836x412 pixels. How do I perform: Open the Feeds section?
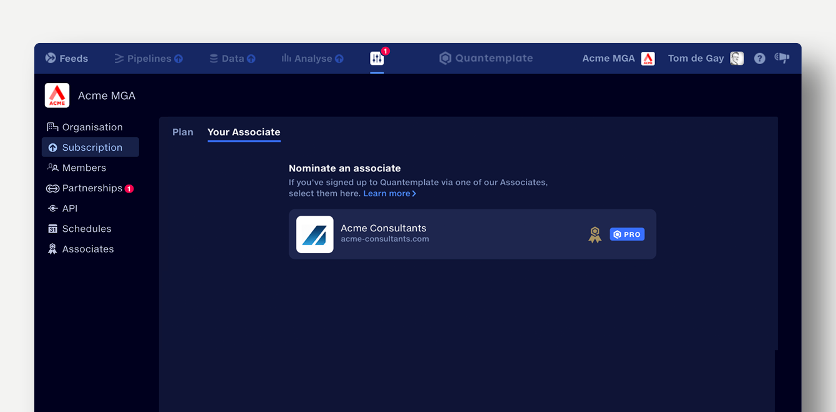tap(67, 59)
